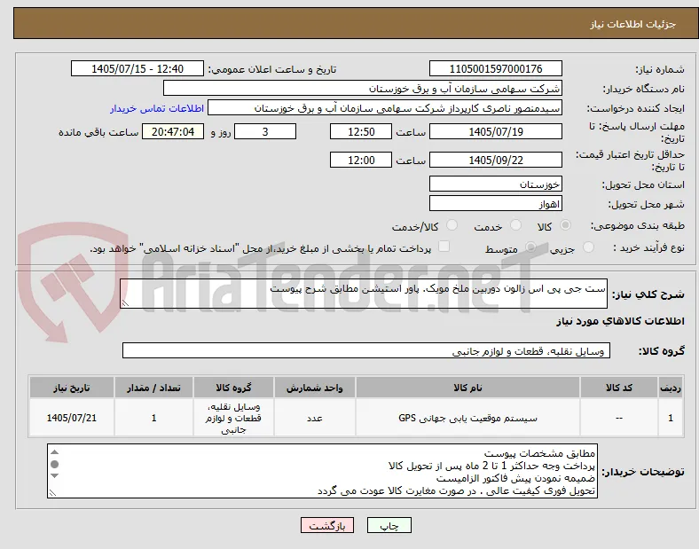The width and height of the screenshot is (699, 549).
Task: Click the جزئیات اطلاعات نیاز page header
Action: pyautogui.click(x=633, y=24)
